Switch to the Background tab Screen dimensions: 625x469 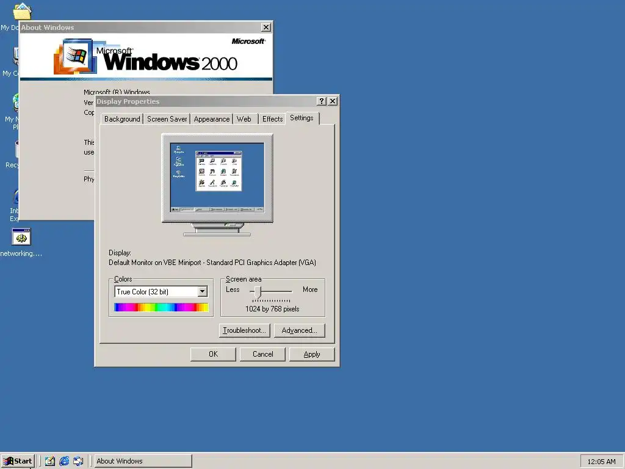(x=122, y=119)
